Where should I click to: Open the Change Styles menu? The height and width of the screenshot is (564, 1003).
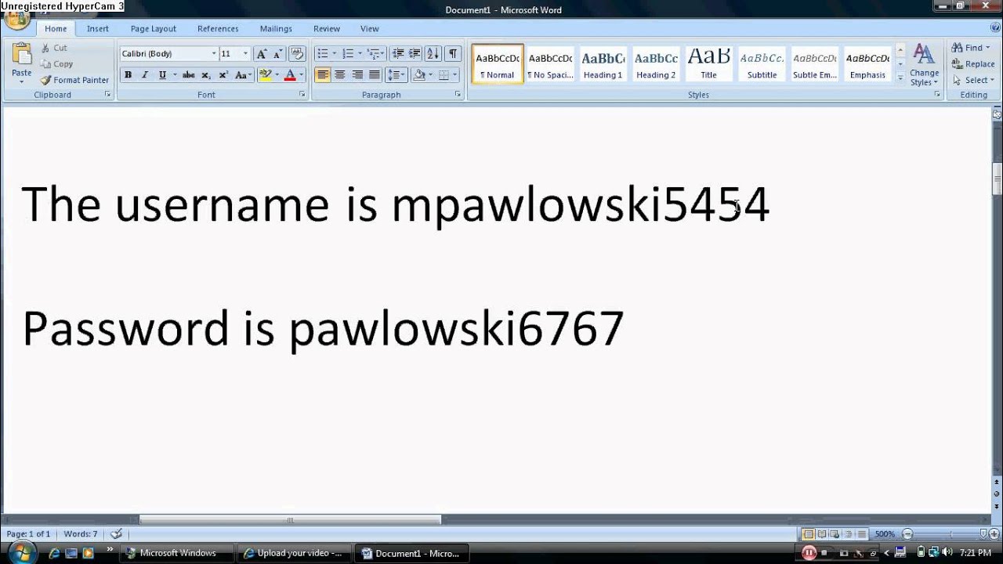click(x=925, y=65)
